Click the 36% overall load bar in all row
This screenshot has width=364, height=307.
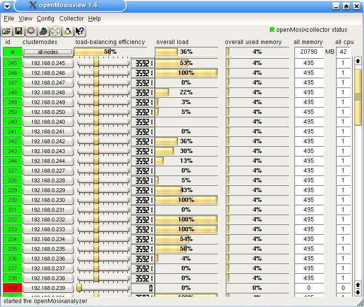pos(187,52)
